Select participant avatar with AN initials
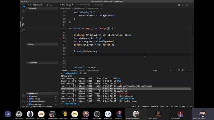 tap(41, 114)
